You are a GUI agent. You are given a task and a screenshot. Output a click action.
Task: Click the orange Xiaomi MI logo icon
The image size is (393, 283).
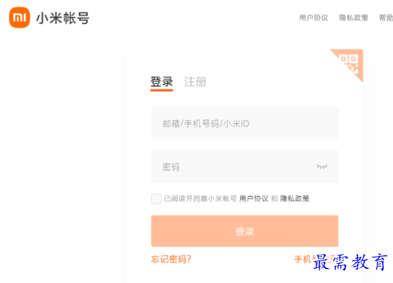tap(20, 18)
